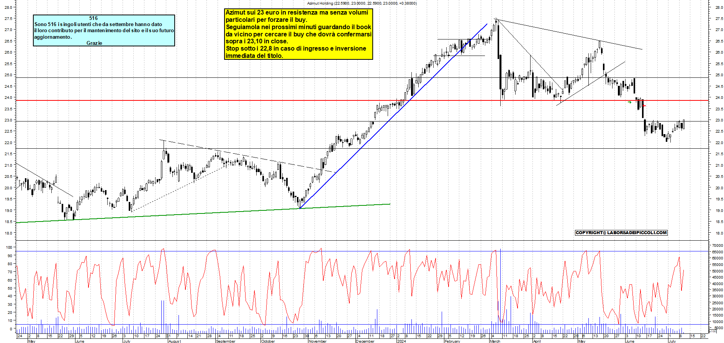Click the August label on time axis
This screenshot has height=343, width=724.
(x=174, y=341)
